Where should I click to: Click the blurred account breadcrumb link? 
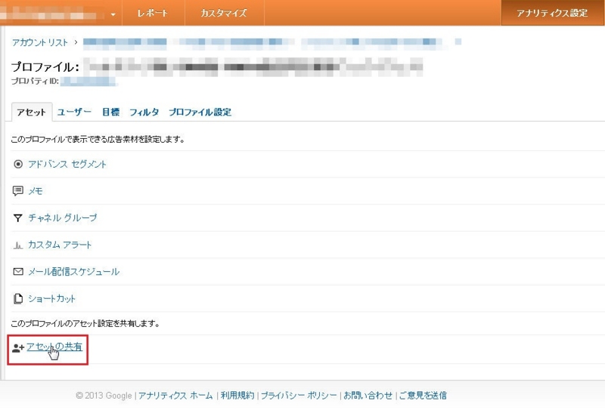[272, 42]
